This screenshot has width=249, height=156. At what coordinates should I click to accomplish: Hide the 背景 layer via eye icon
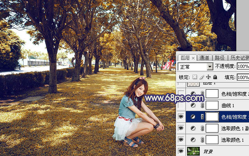tap(181, 151)
